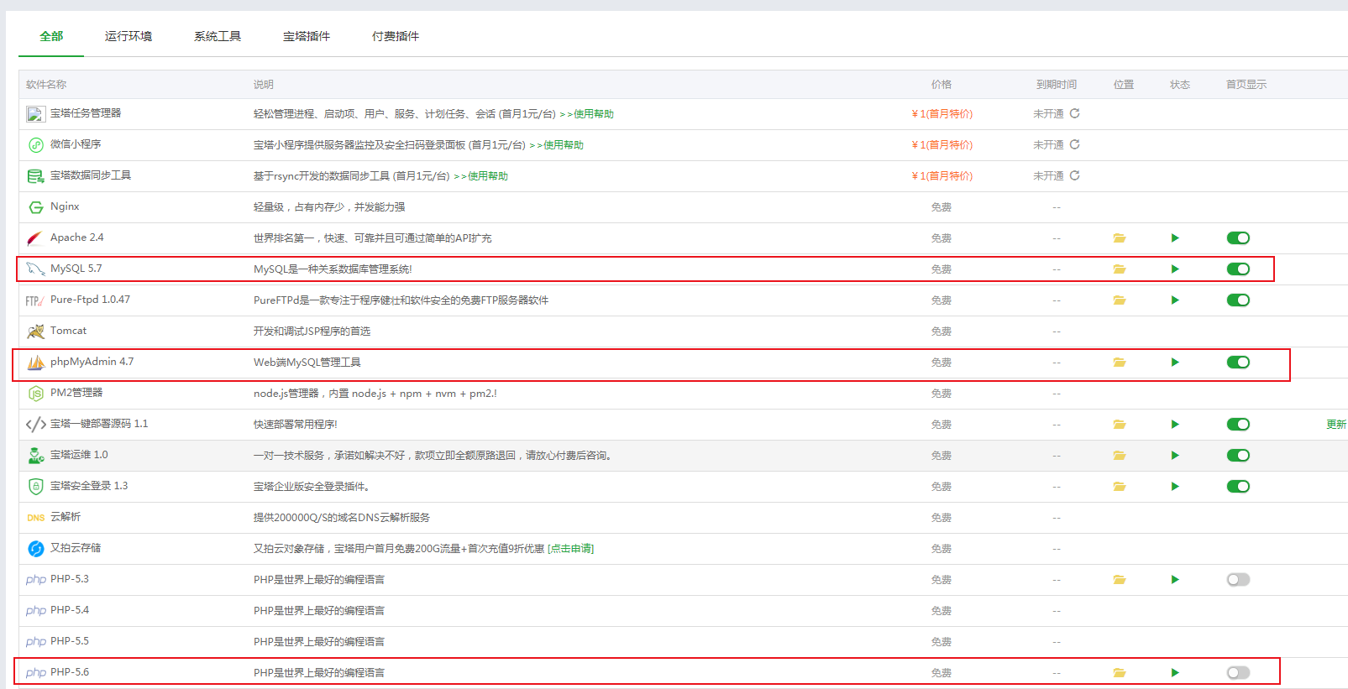Refresh the 微信小程序 expiry status
Screen dimensions: 1348x689
(1075, 144)
